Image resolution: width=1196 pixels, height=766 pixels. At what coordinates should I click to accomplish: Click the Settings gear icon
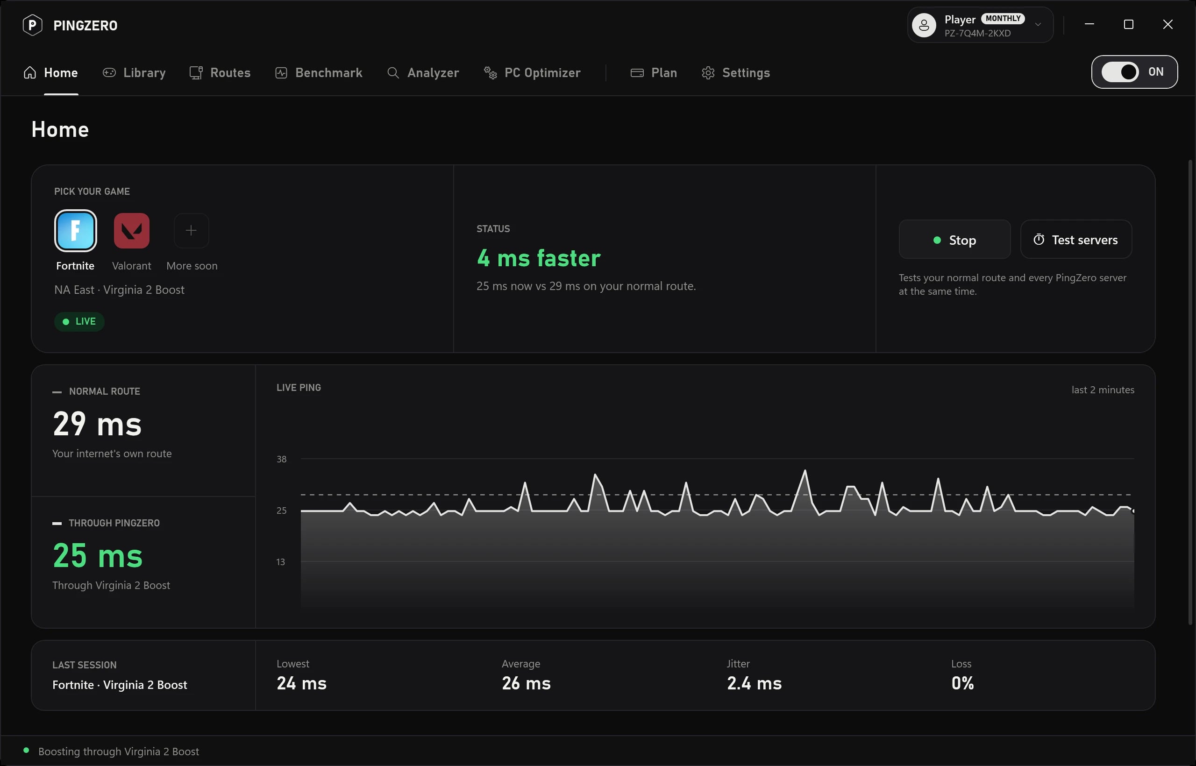(708, 72)
